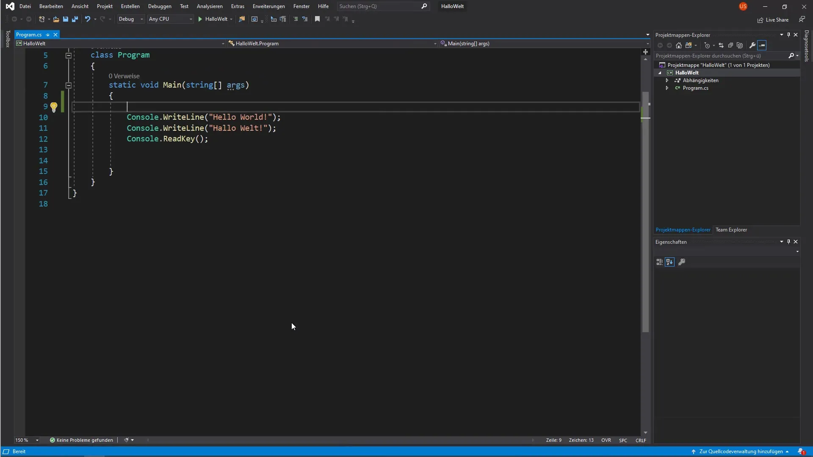Toggle the preview selected items button
Image resolution: width=813 pixels, height=457 pixels.
coord(762,45)
